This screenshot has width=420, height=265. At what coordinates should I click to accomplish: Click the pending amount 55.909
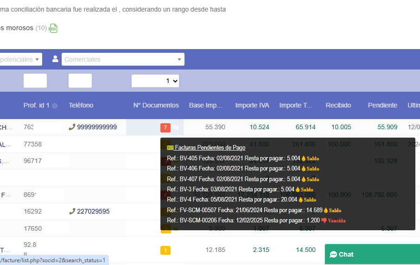(x=388, y=127)
